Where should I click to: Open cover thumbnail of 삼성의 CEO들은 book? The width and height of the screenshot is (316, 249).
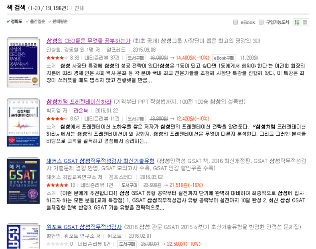tap(23, 62)
